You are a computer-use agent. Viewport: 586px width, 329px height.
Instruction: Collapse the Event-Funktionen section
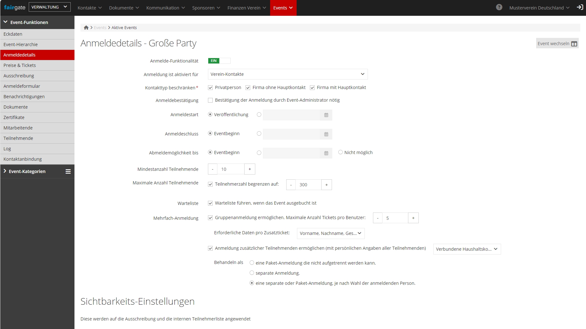pos(37,22)
